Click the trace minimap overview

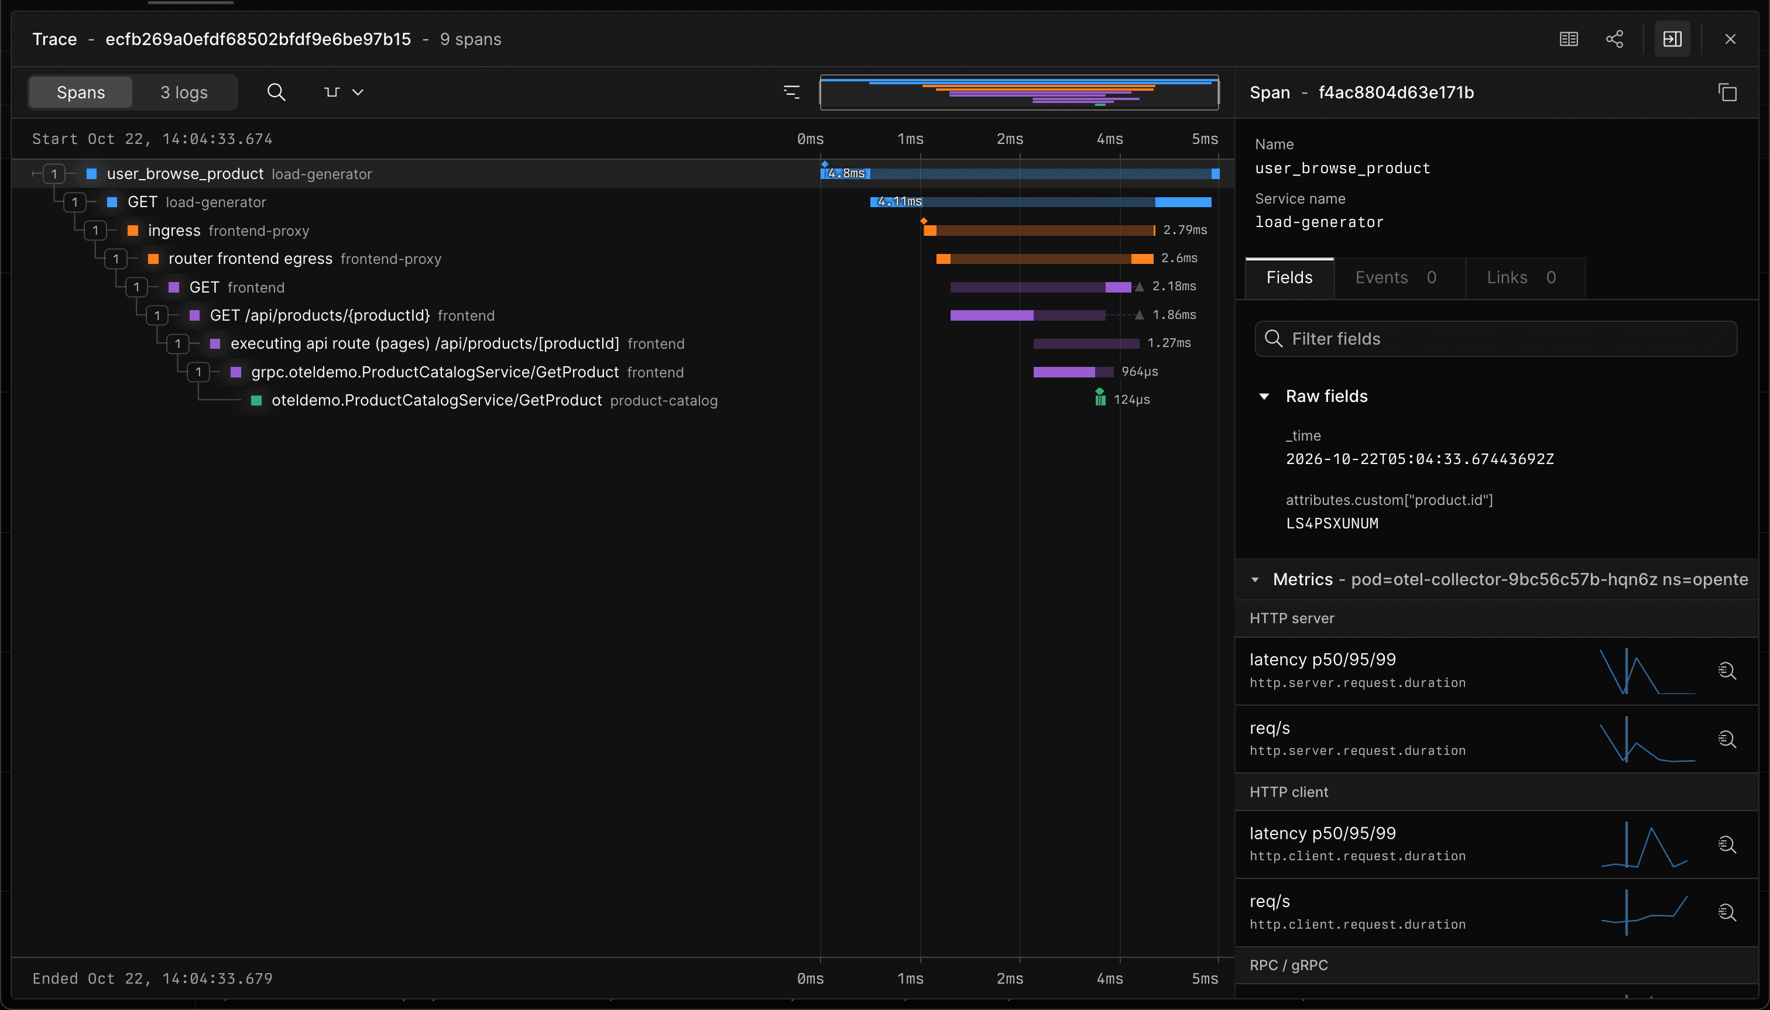coord(1019,92)
